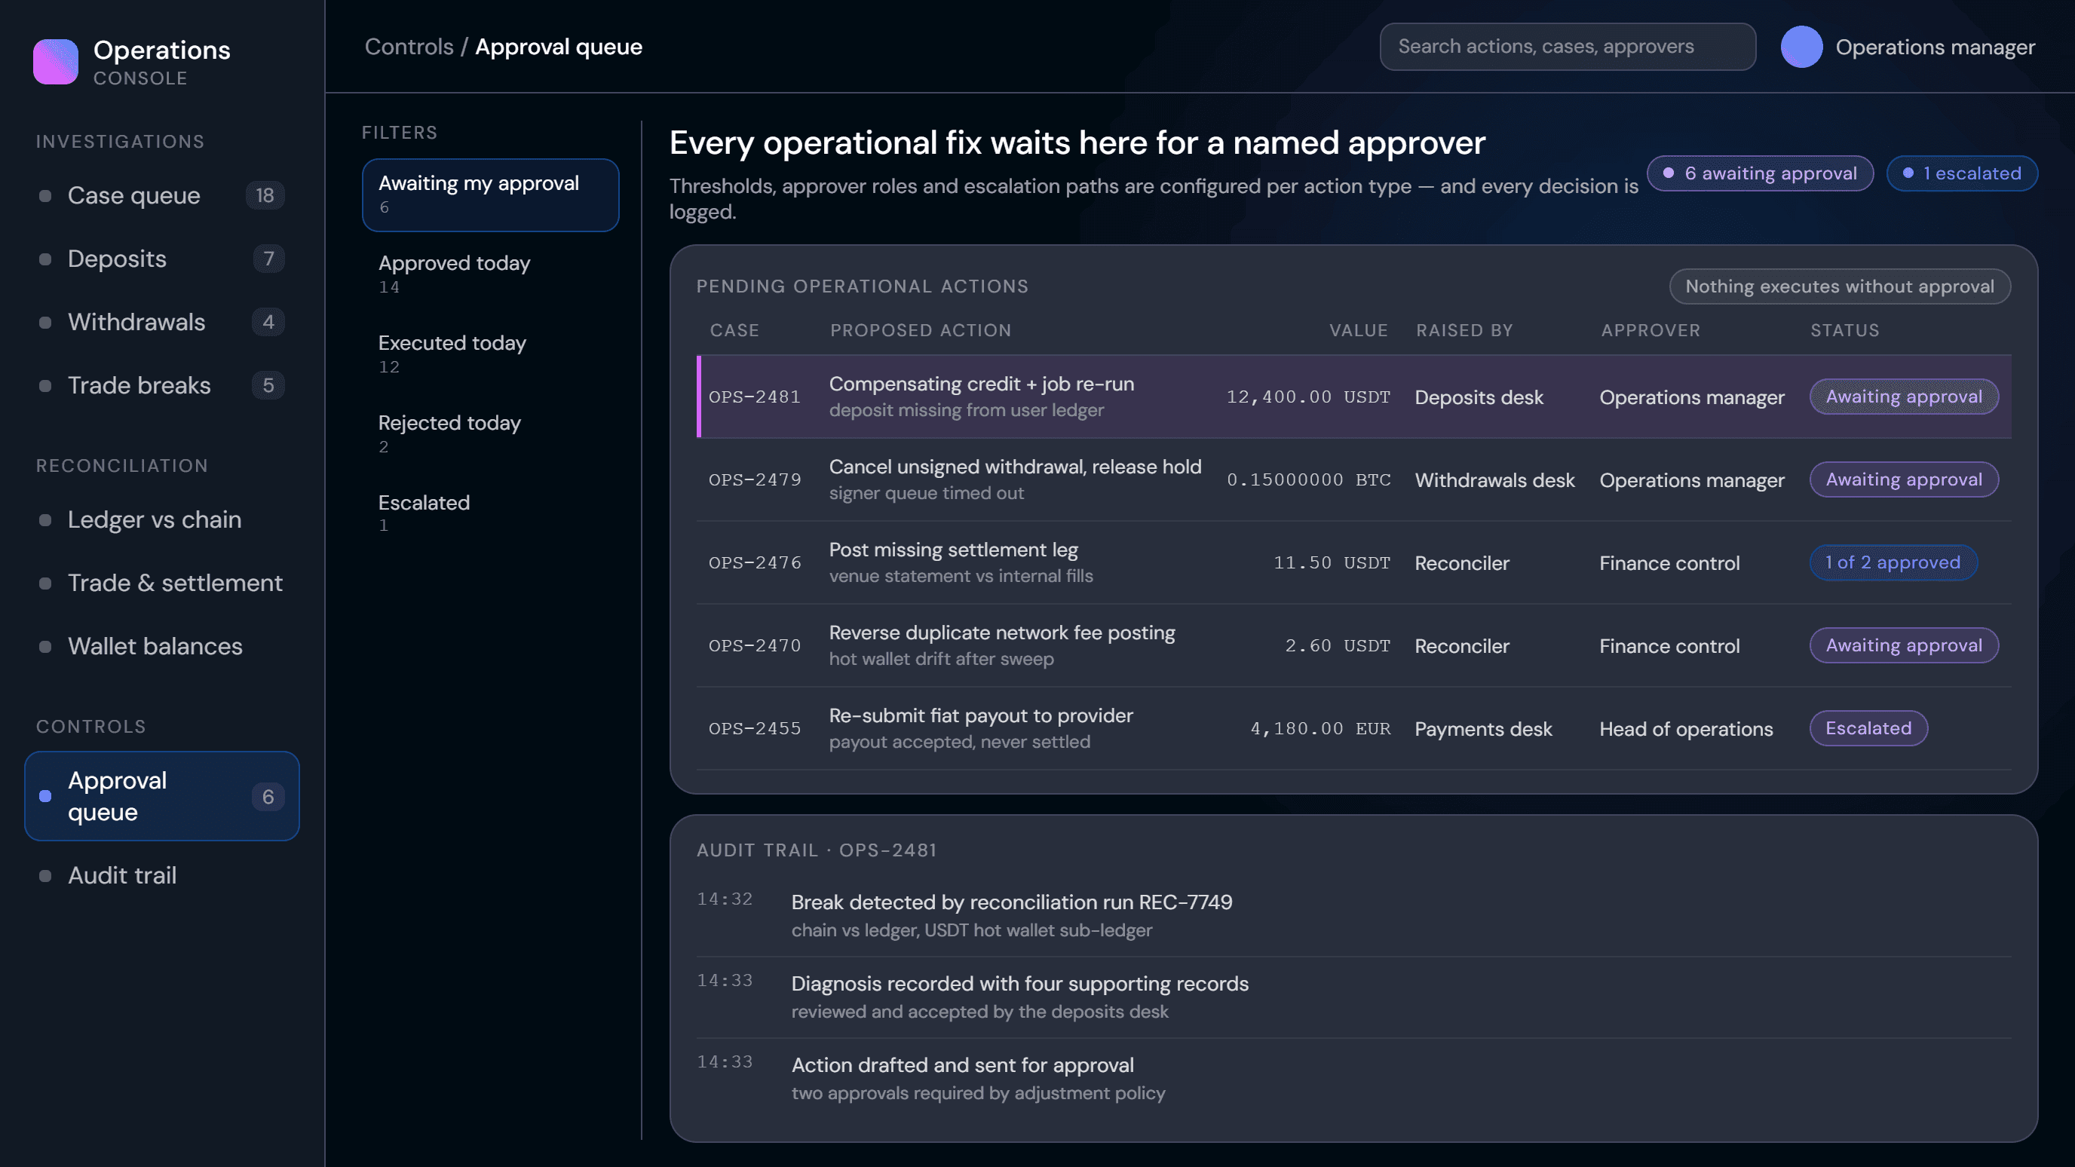Click the Deposits badge 7

coord(268,259)
